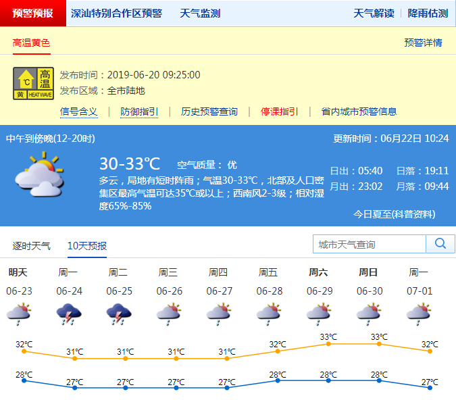456x402 pixels.
Task: Click the 城市天气查询 search field
Action: (370, 244)
